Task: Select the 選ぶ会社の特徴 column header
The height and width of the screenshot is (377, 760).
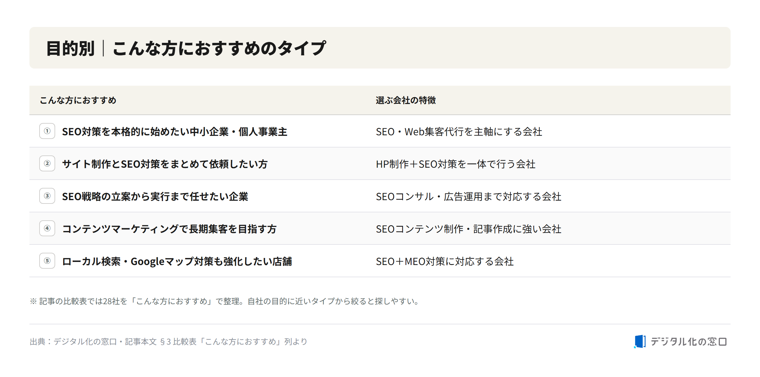Action: [x=406, y=100]
